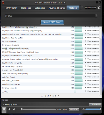Click current results page 1
Viewport: 104px width, 115px height.
pos(42,96)
